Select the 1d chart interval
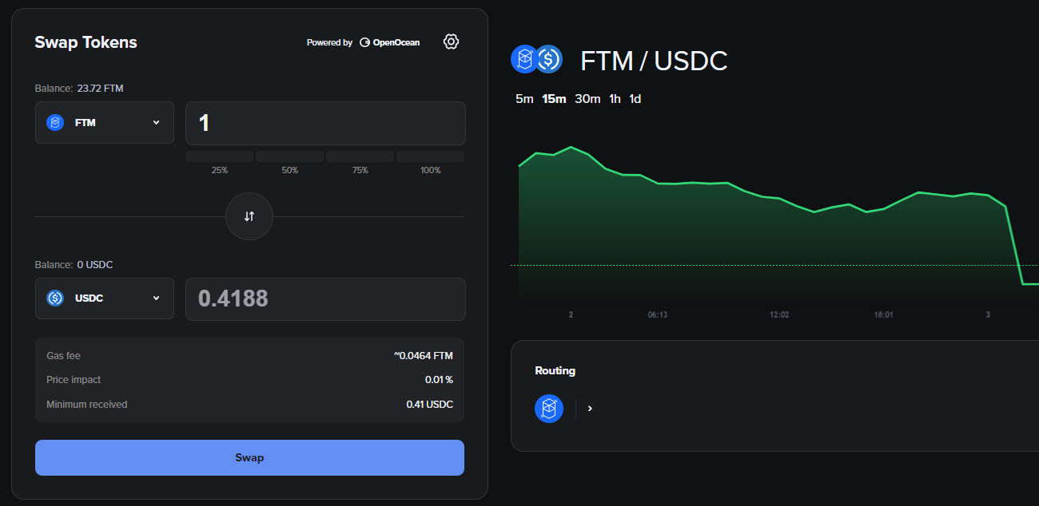This screenshot has width=1039, height=506. coord(635,99)
